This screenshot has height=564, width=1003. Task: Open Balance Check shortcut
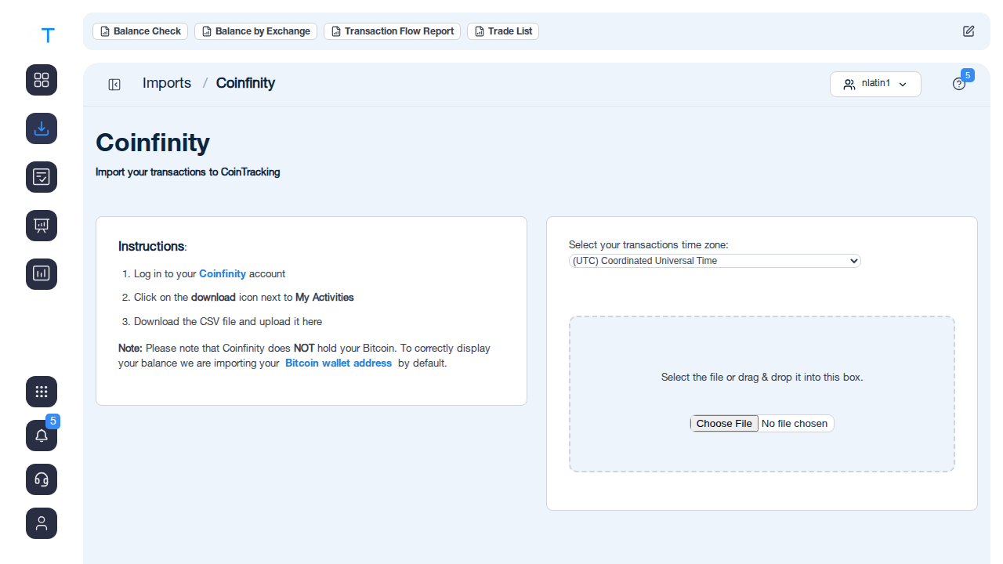140,31
